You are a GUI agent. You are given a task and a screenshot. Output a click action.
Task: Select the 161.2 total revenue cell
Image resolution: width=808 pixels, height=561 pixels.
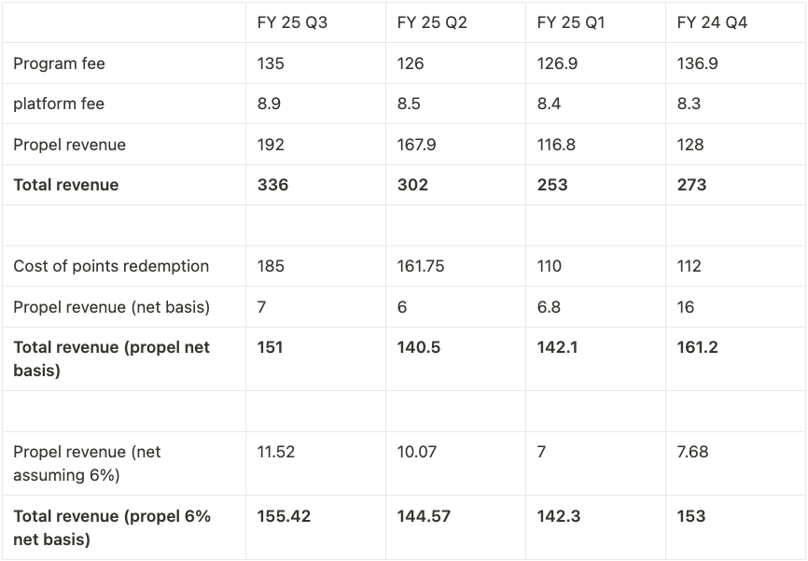click(696, 347)
